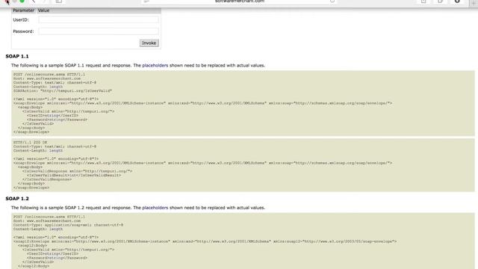Click the UserID: label
478x269 pixels.
tap(21, 20)
